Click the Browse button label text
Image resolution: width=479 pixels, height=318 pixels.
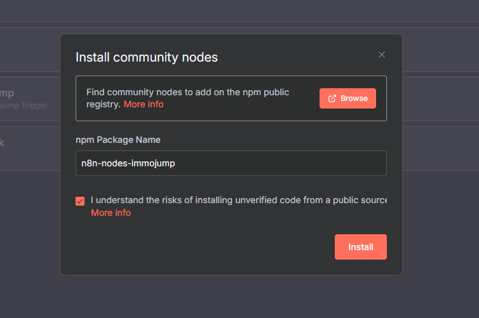click(x=354, y=98)
